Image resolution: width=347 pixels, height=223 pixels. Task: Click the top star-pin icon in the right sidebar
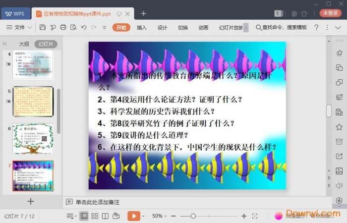pos(339,53)
